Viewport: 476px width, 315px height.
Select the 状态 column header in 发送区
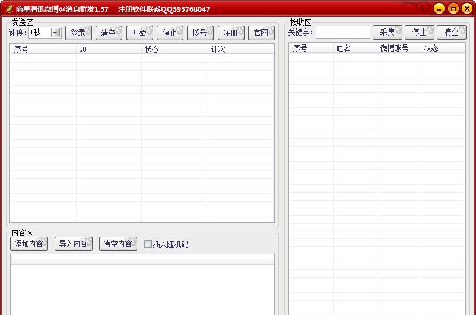pos(174,49)
